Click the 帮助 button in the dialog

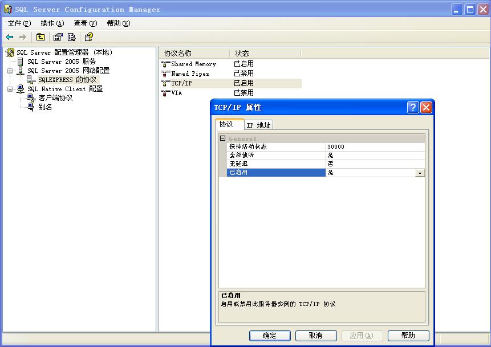coord(408,336)
